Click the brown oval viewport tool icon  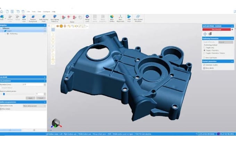[x=58, y=26]
